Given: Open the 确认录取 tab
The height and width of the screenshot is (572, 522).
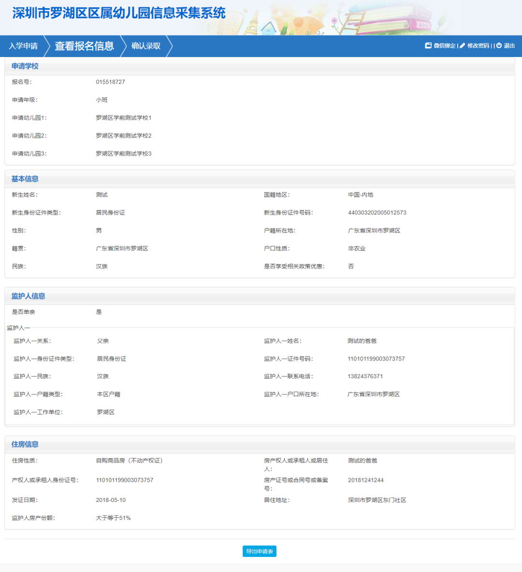Looking at the screenshot, I should (x=145, y=45).
